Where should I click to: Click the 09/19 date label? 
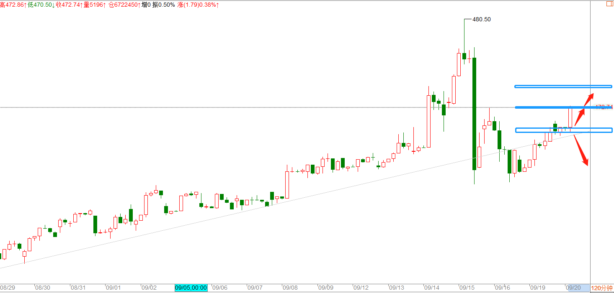tap(538, 288)
